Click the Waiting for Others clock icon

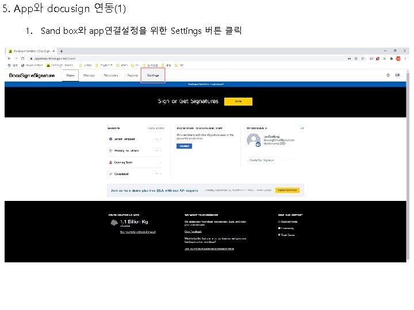point(110,150)
